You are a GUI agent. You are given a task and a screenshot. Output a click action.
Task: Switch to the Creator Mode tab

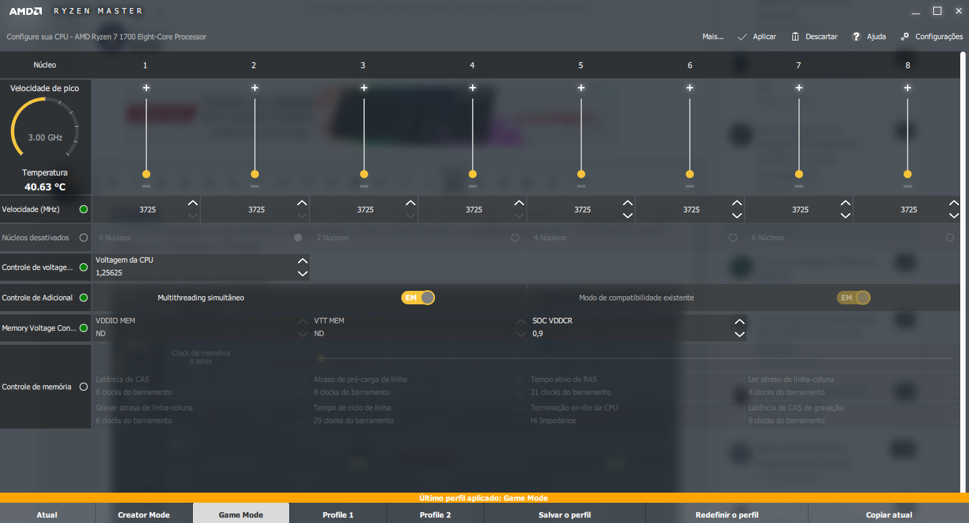(144, 514)
